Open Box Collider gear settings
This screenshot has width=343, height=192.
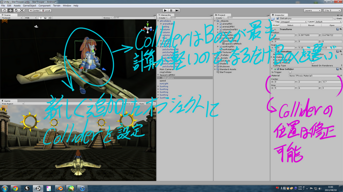[x=341, y=69]
